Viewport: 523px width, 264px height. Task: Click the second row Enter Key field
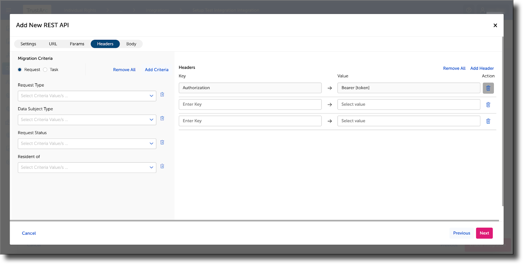(x=250, y=104)
